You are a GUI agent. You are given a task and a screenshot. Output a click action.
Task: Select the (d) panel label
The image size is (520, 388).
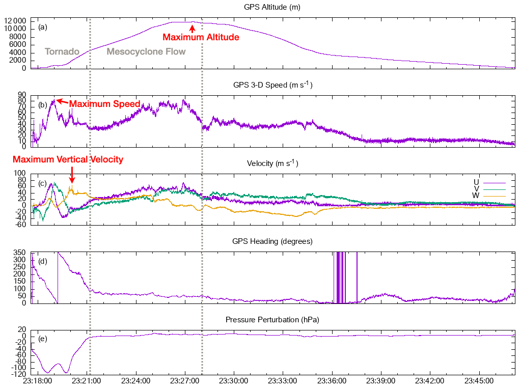click(x=43, y=262)
